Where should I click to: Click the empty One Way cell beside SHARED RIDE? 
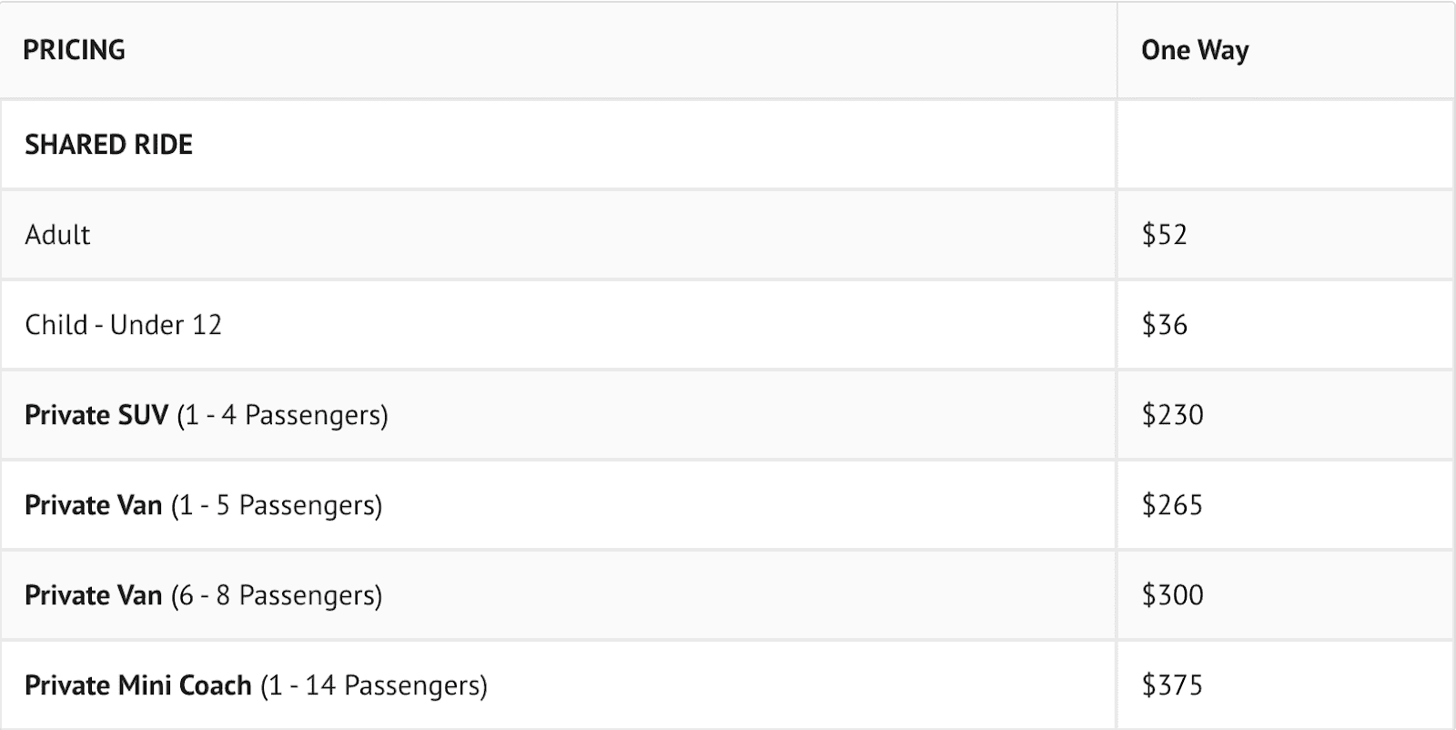1285,145
